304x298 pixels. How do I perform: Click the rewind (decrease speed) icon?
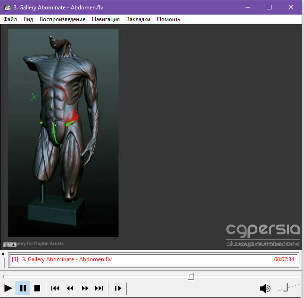tap(70, 288)
